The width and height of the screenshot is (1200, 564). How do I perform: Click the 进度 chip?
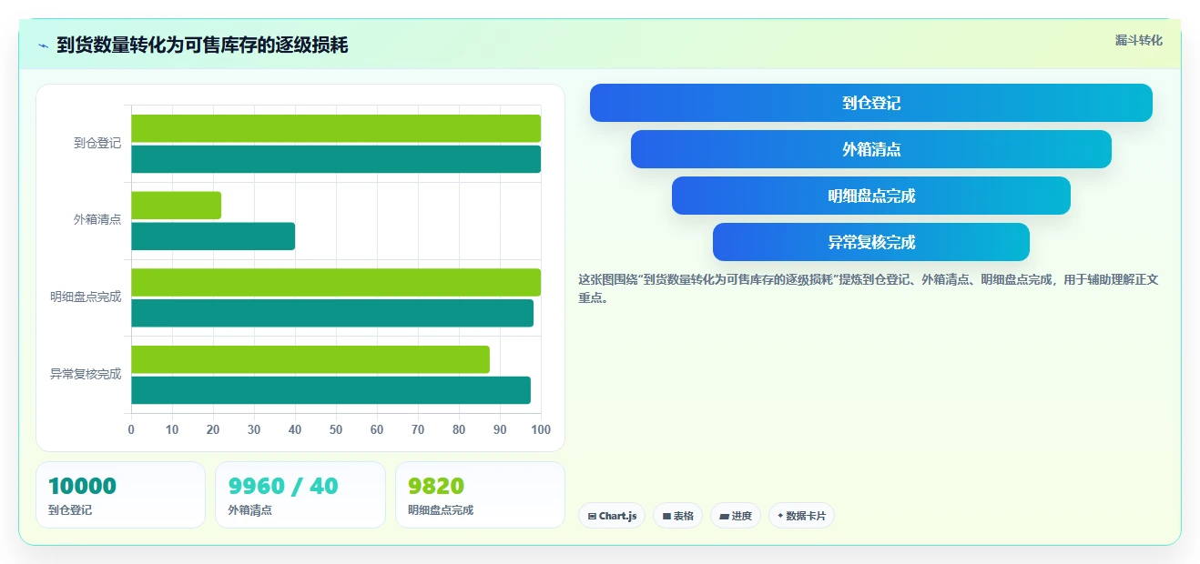point(736,516)
